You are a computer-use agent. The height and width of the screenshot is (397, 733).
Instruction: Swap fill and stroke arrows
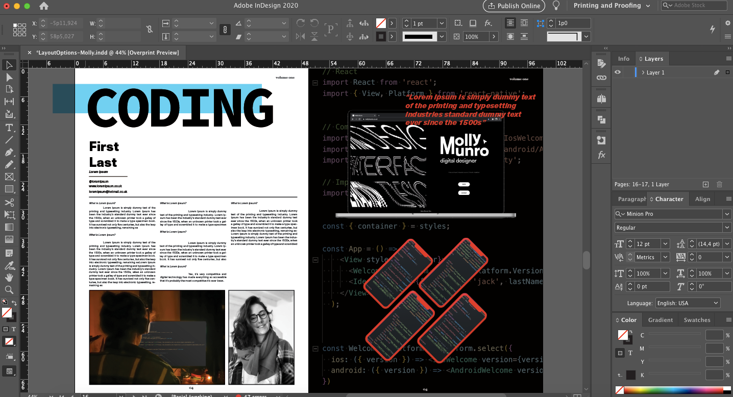[x=14, y=303]
